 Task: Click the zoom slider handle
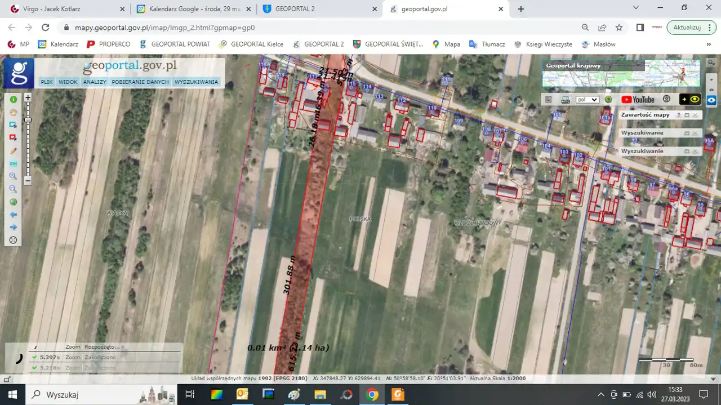[28, 120]
